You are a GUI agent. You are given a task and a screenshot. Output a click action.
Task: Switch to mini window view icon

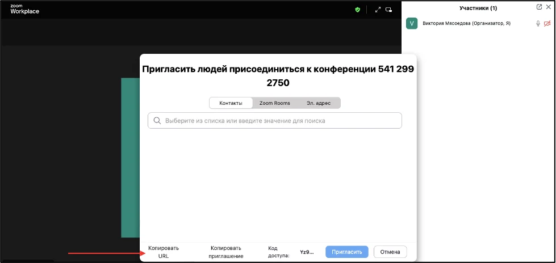pyautogui.click(x=389, y=10)
